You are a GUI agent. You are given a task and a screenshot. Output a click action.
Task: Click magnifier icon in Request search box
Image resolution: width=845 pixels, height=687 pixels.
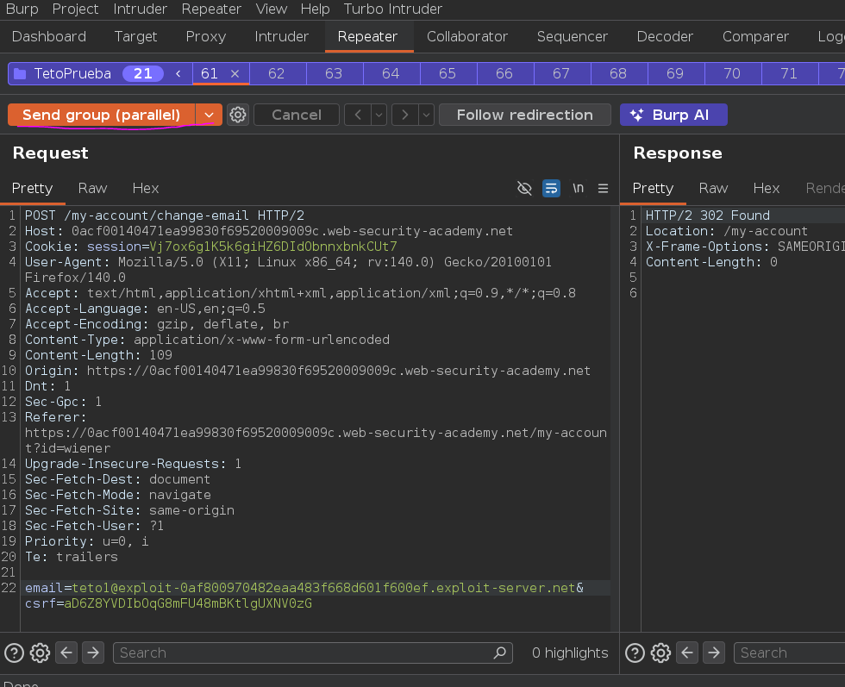(x=500, y=653)
